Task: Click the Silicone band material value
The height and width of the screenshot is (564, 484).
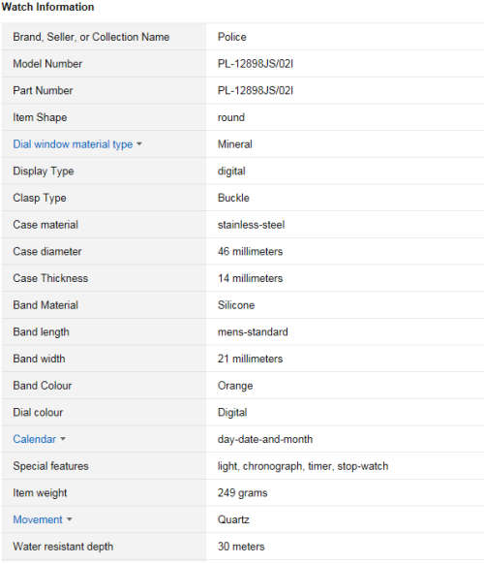Action: [236, 305]
